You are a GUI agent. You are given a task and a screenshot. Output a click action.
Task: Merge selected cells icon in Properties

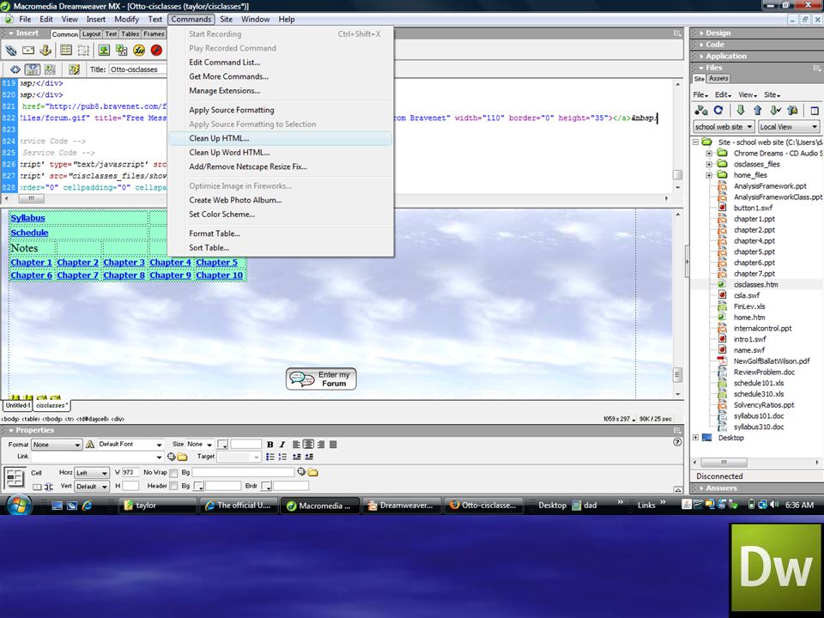[x=37, y=487]
